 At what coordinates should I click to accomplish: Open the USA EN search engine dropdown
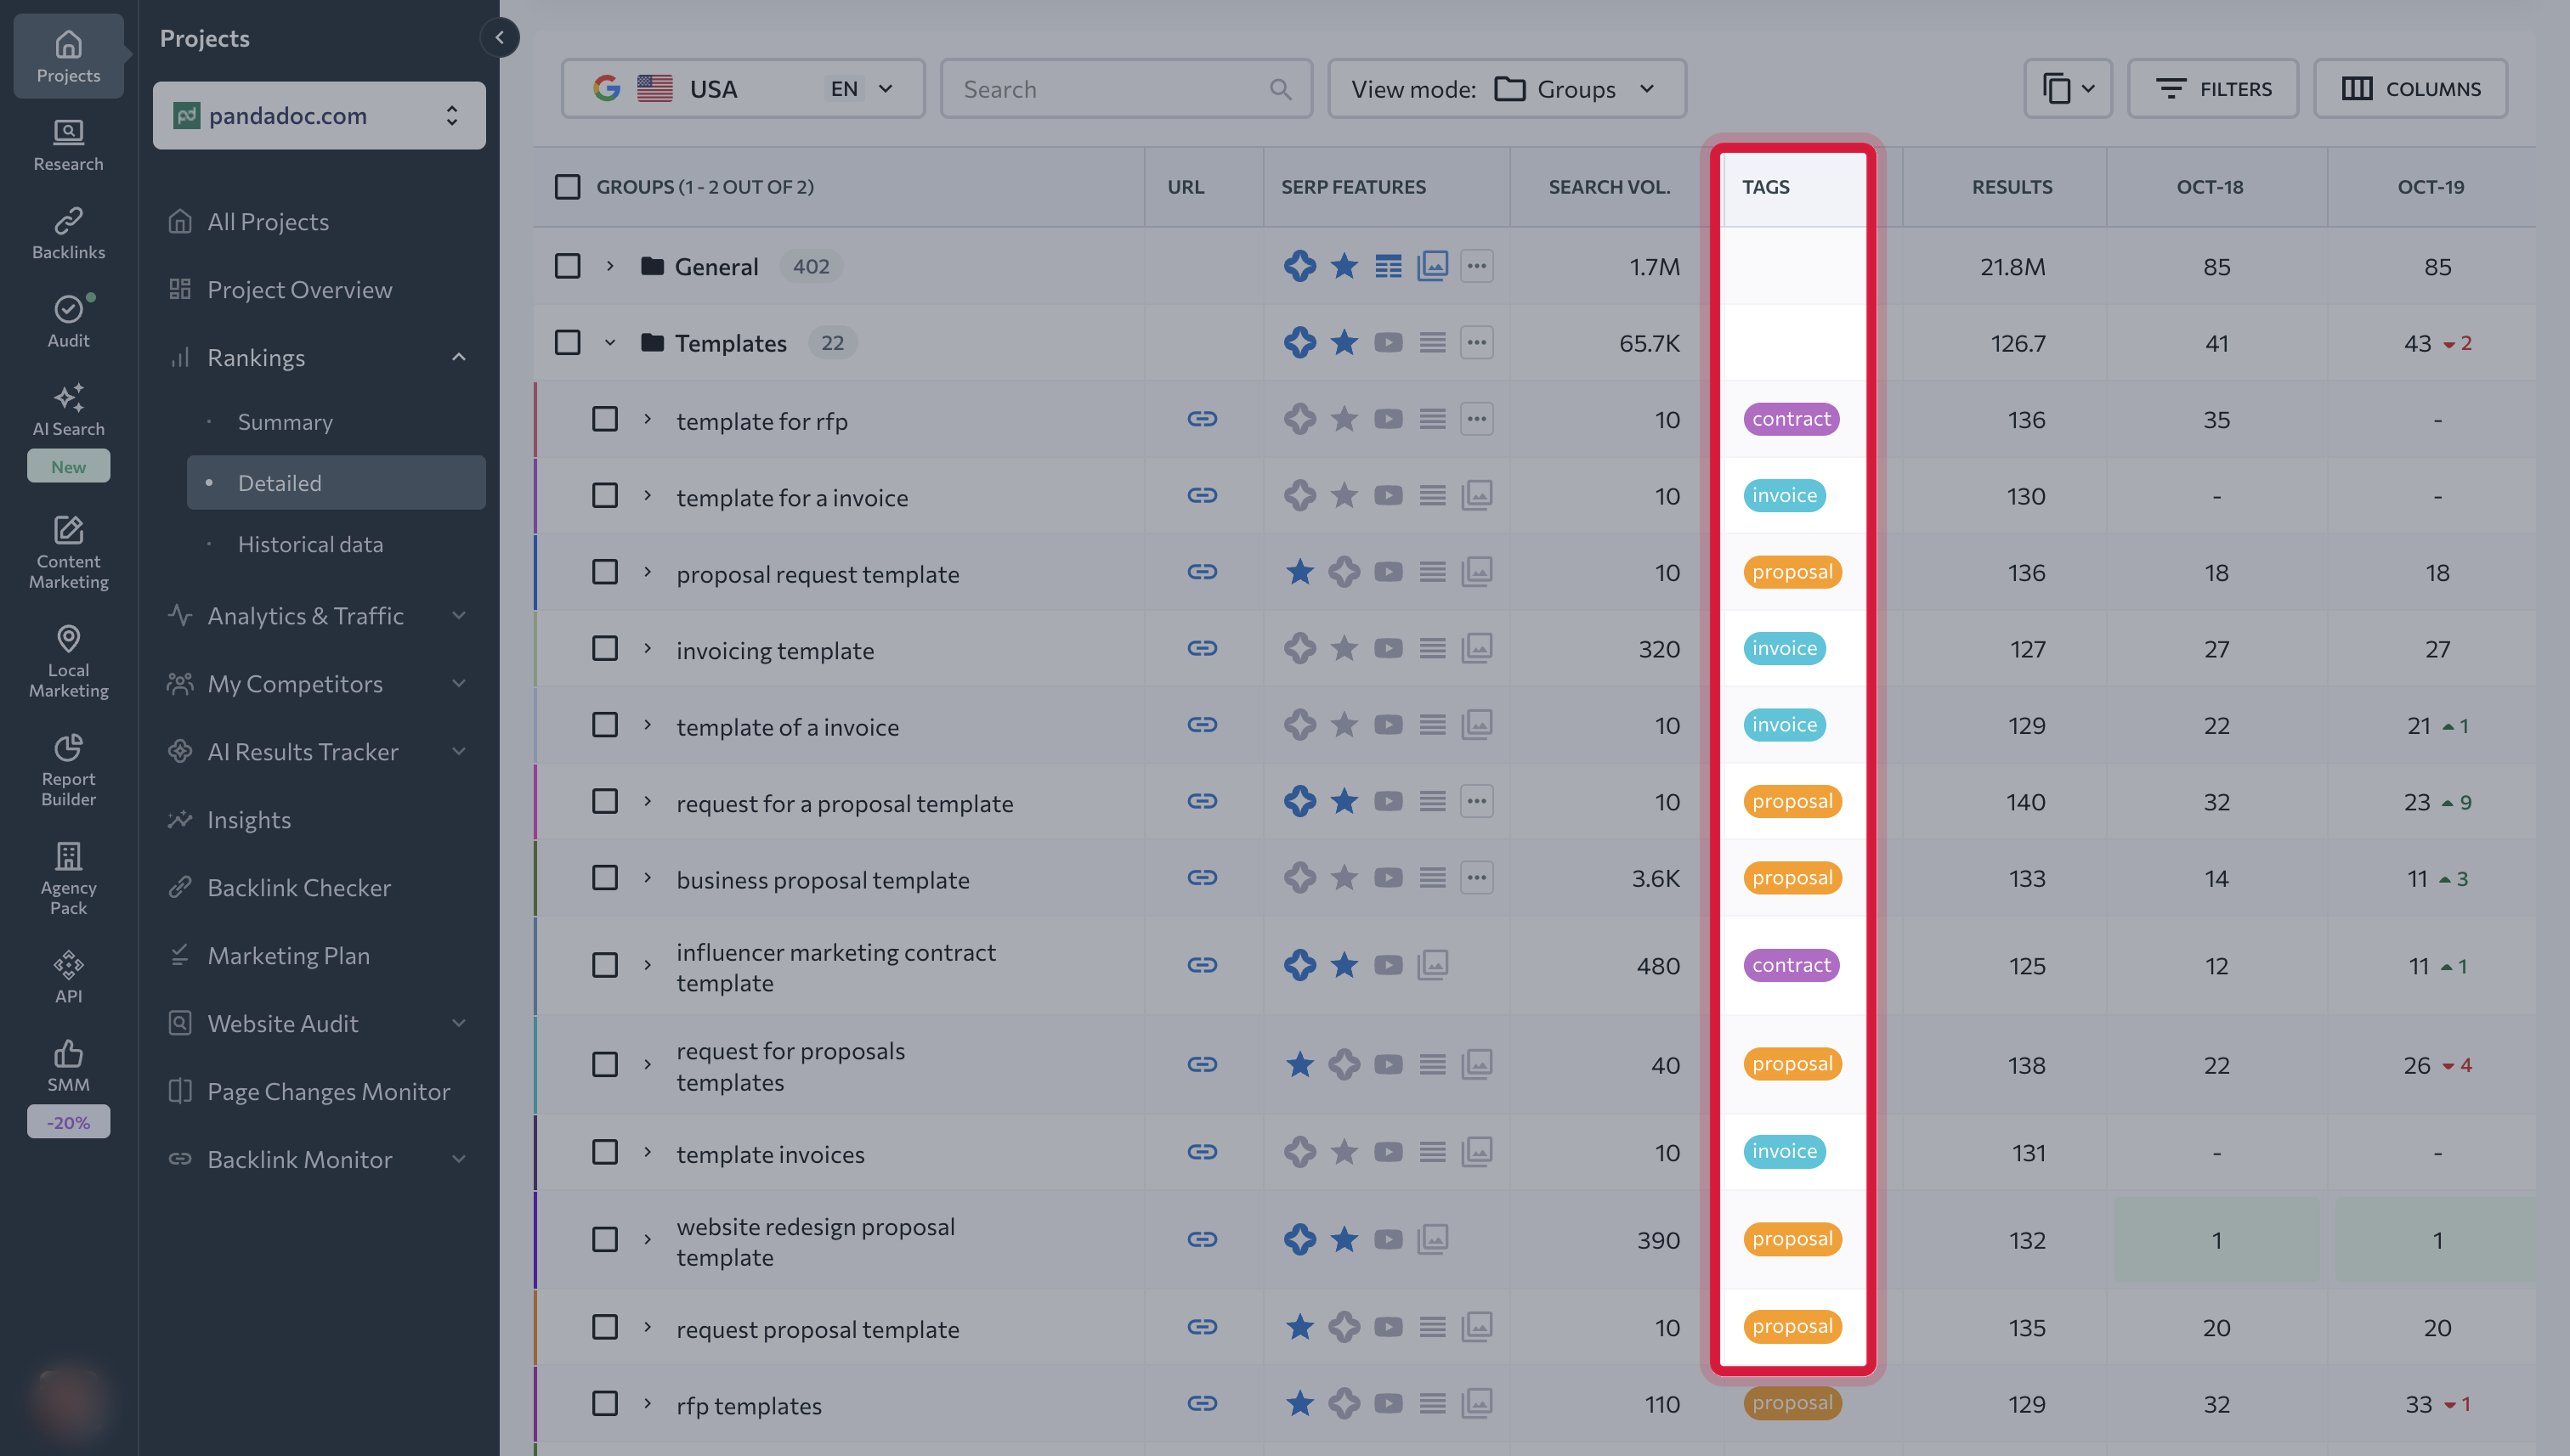[742, 89]
